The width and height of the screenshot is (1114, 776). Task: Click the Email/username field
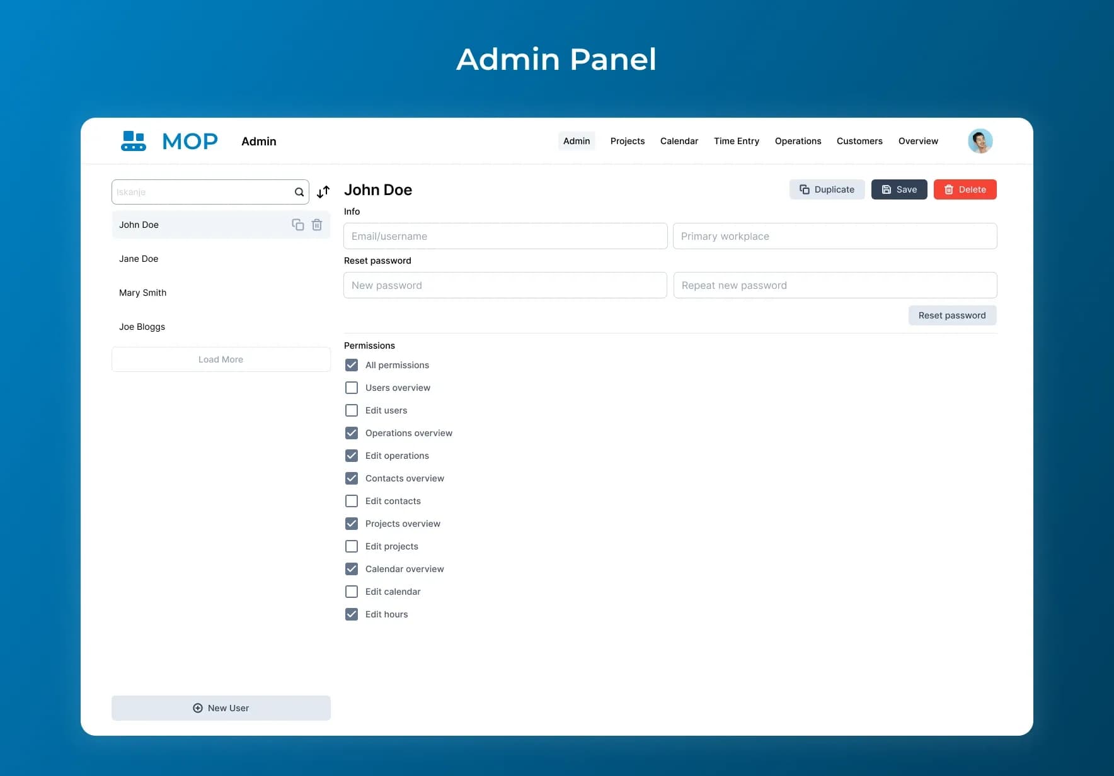(505, 236)
